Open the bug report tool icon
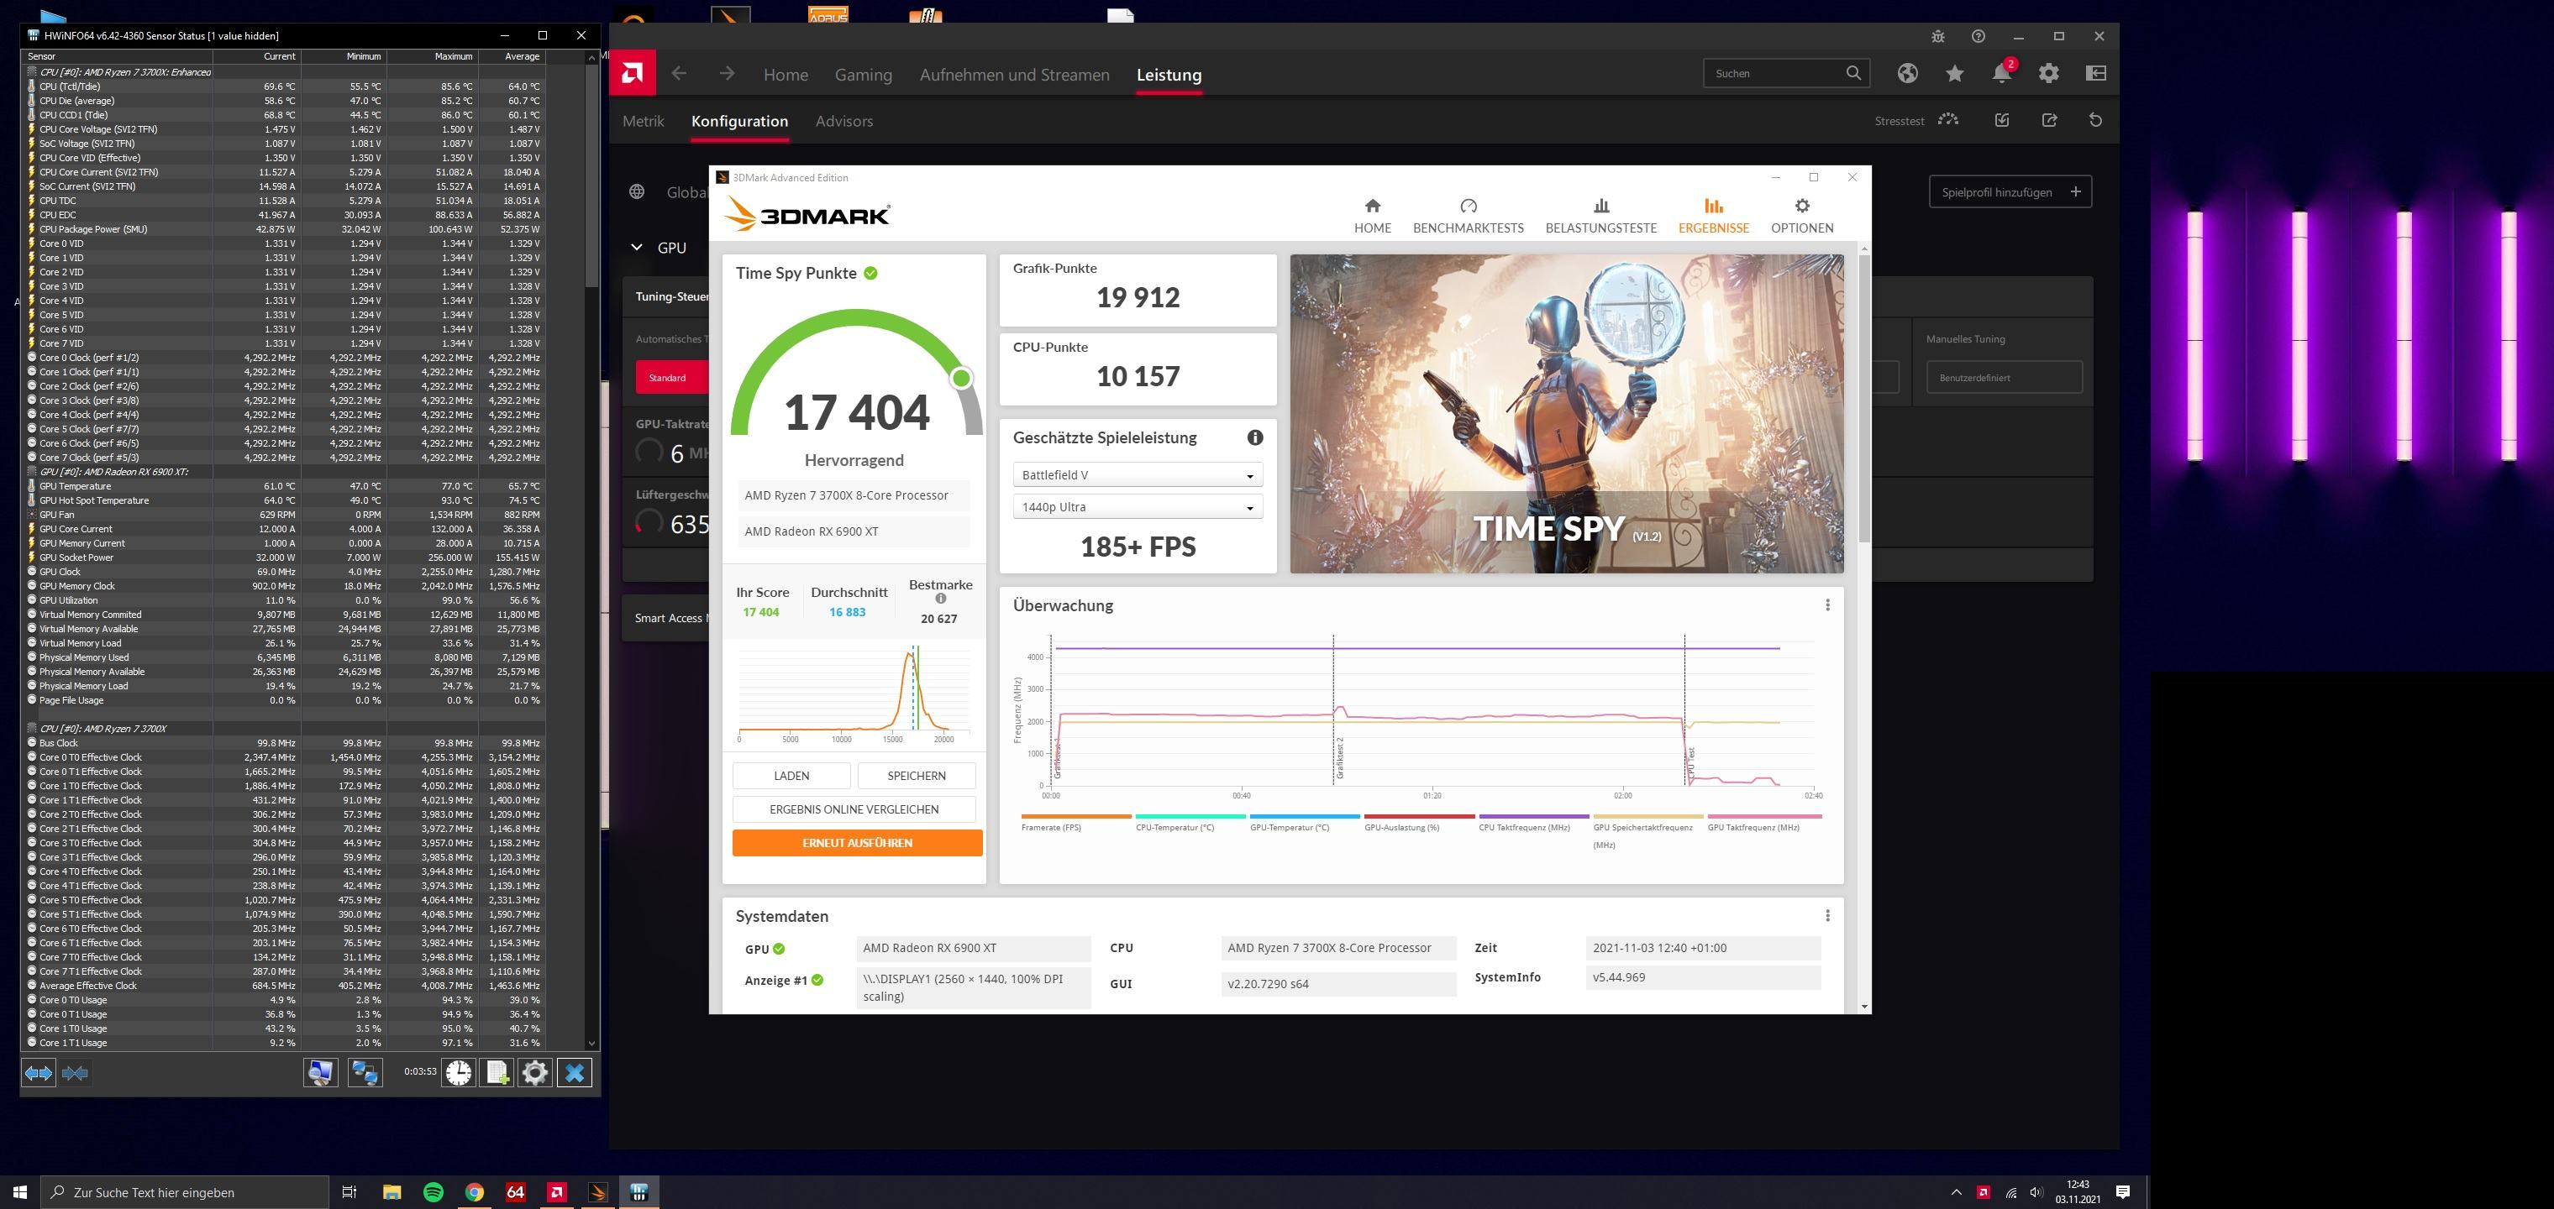 [x=1937, y=37]
